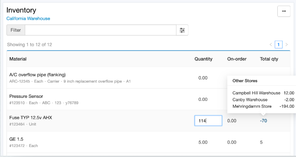The image size is (296, 157).
Task: Go to next page arrow
Action: point(286,45)
